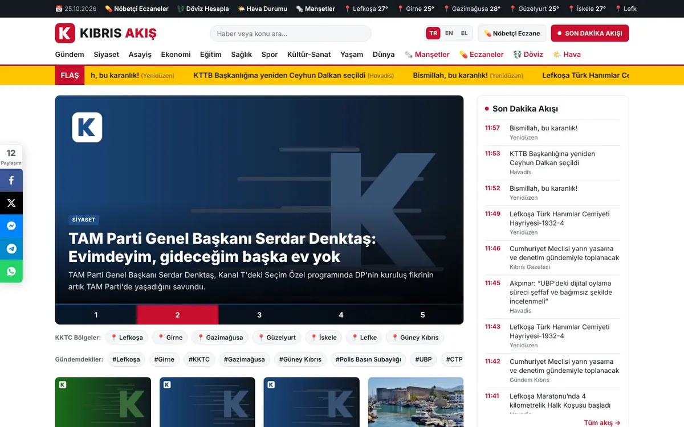Screen dimensions: 684x427
Task: Open the 11:41 Lefkoşa Maratonu news item
Action: point(552,403)
